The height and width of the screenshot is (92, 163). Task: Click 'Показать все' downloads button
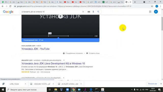[x=153, y=84]
